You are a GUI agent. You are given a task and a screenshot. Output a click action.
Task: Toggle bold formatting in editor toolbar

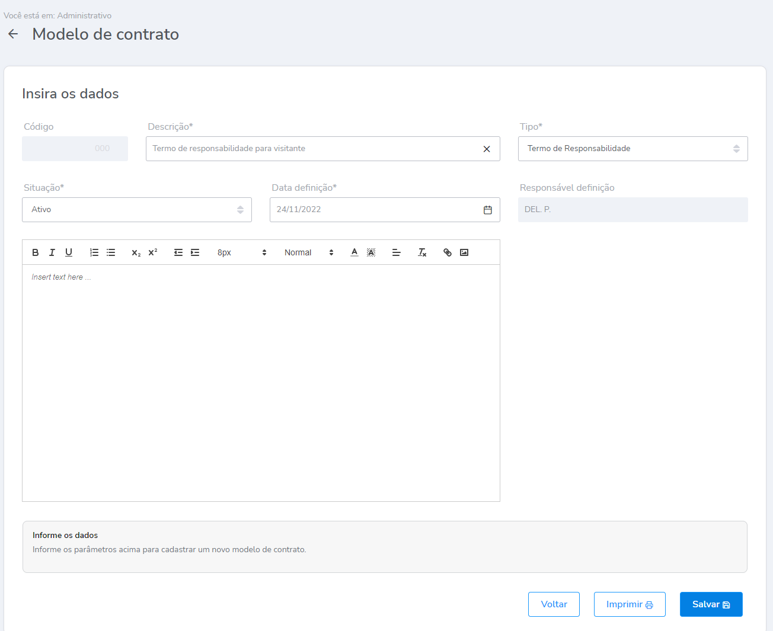pyautogui.click(x=36, y=252)
